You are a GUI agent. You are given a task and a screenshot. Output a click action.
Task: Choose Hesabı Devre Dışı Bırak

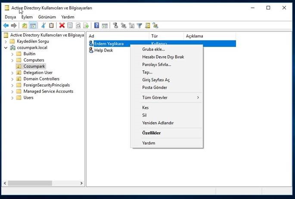pyautogui.click(x=167, y=57)
